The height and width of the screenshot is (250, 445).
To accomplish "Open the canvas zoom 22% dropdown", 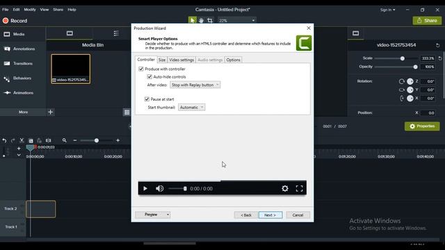I will [236, 20].
